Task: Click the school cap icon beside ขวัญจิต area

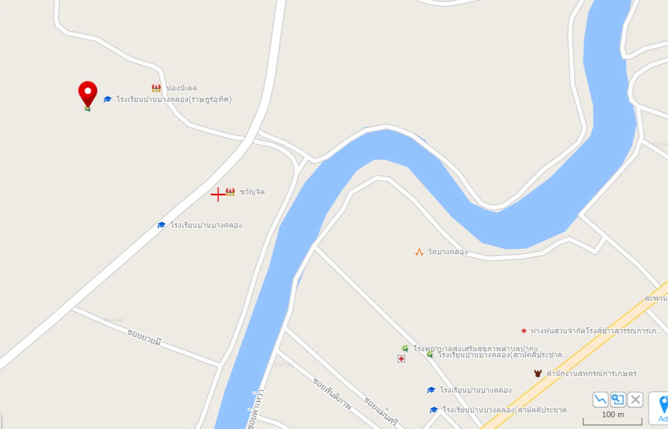Action: [x=161, y=225]
